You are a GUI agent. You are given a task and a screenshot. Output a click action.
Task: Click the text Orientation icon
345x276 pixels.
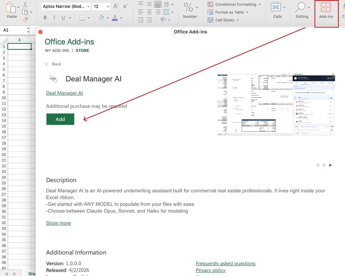[163, 20]
